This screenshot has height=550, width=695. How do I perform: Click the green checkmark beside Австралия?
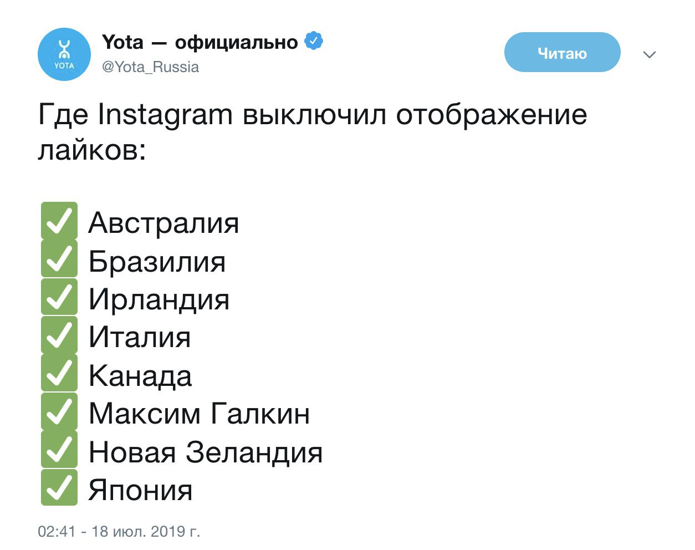59,221
